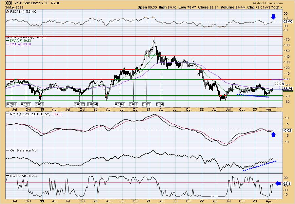Click the EMA(43) 83.30 legend entry
The image size is (295, 204).
pyautogui.click(x=20, y=44)
